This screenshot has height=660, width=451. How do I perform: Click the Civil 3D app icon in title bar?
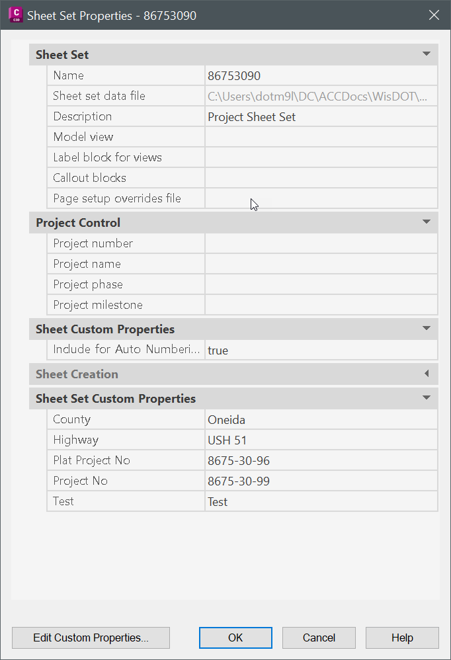pyautogui.click(x=16, y=15)
